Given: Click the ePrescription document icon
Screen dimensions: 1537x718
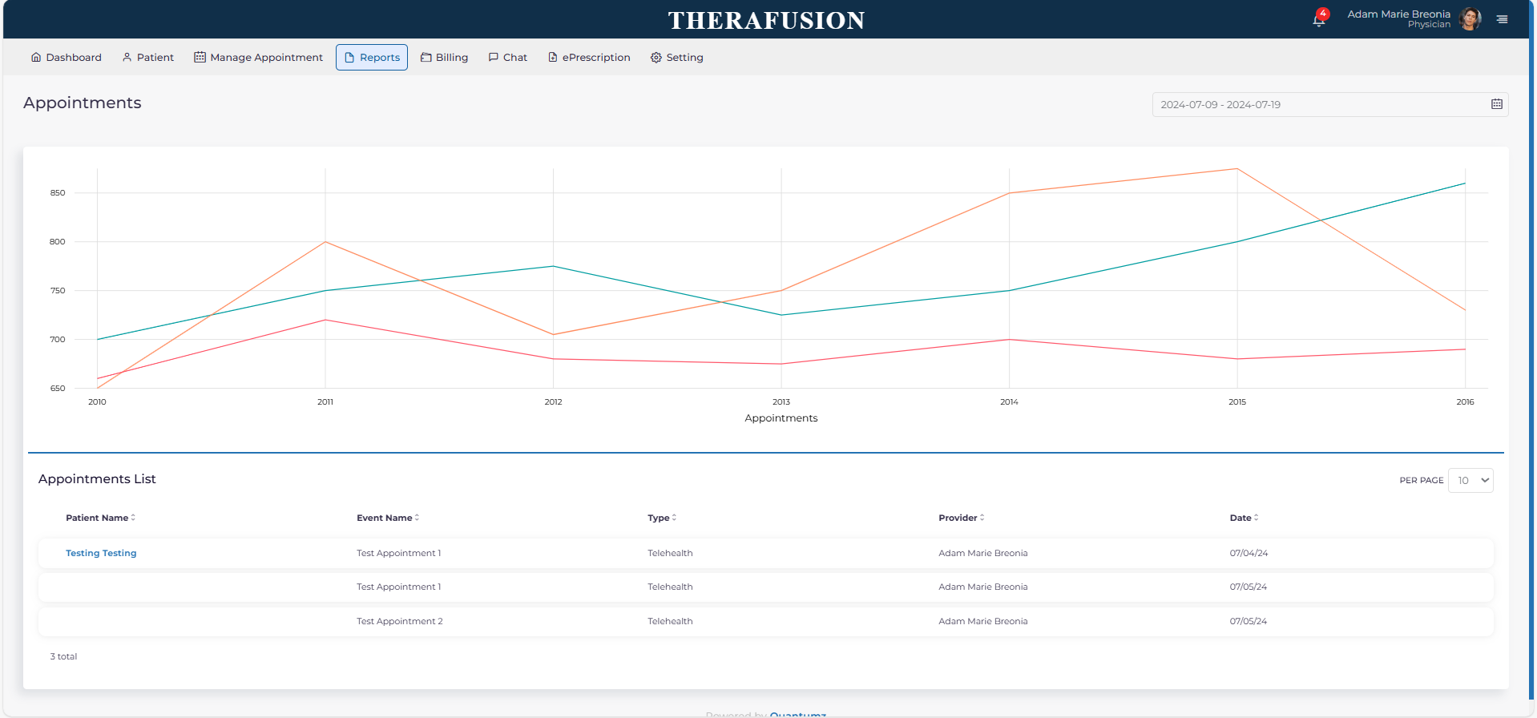Looking at the screenshot, I should (552, 58).
